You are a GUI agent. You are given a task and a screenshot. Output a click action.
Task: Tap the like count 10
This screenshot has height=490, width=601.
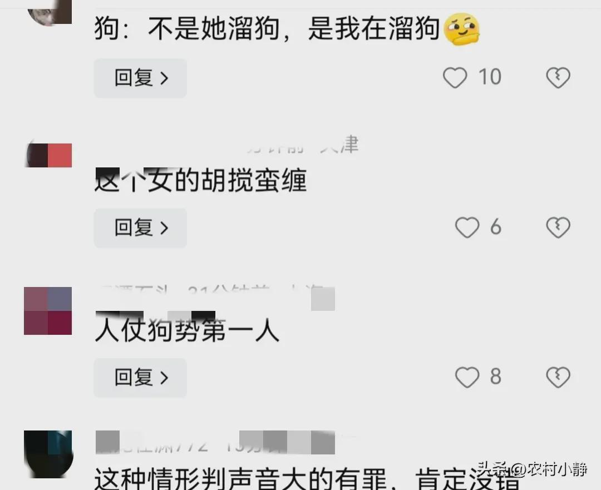(x=490, y=77)
